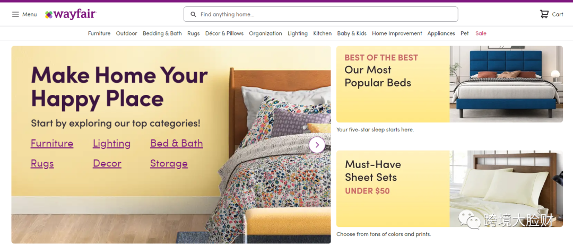Click the blue upholstered bed image
The height and width of the screenshot is (246, 573).
click(506, 84)
